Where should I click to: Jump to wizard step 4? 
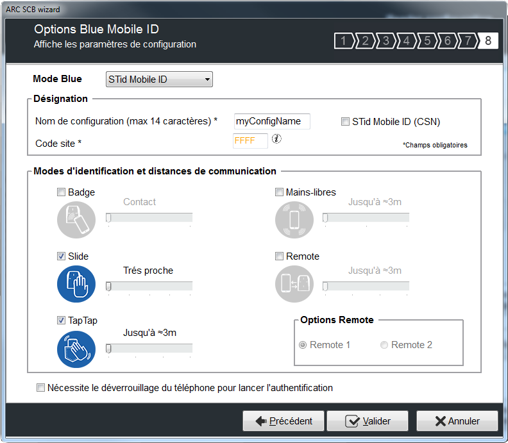pyautogui.click(x=406, y=42)
